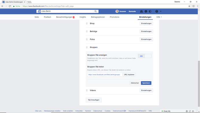
Task: Grab the Beiträge row drag handle
Action: 87,31
